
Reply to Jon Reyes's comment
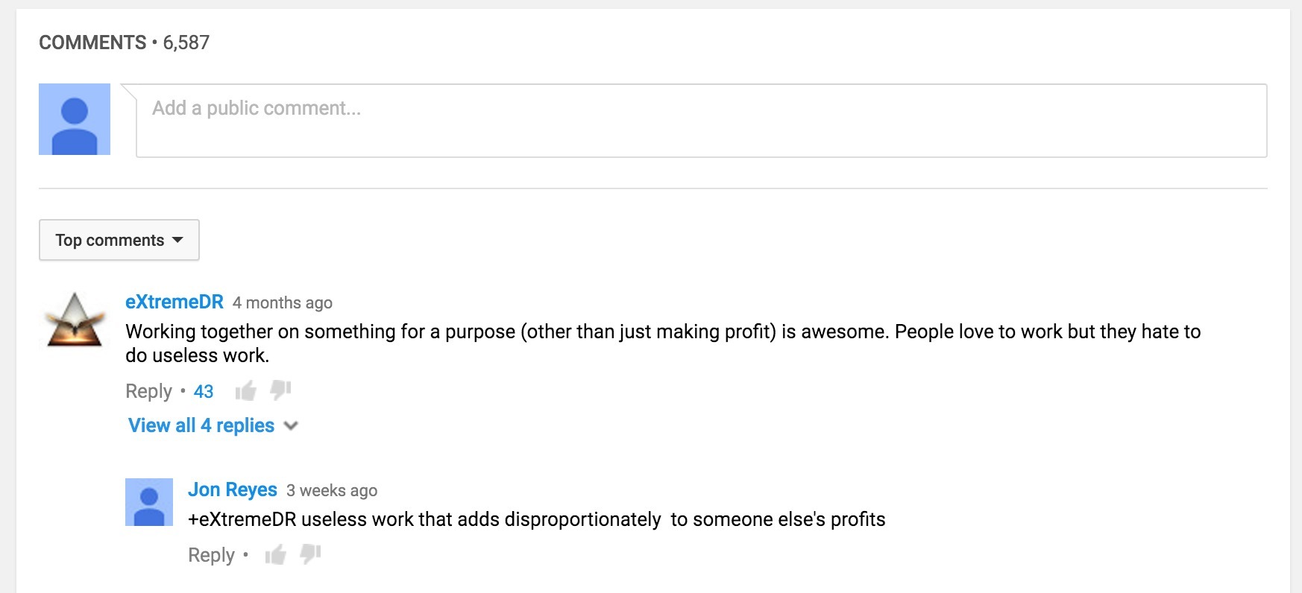[x=211, y=555]
